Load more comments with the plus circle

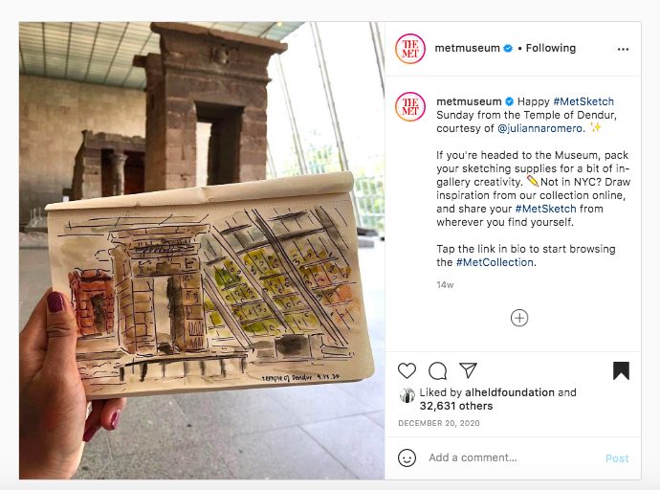[519, 318]
